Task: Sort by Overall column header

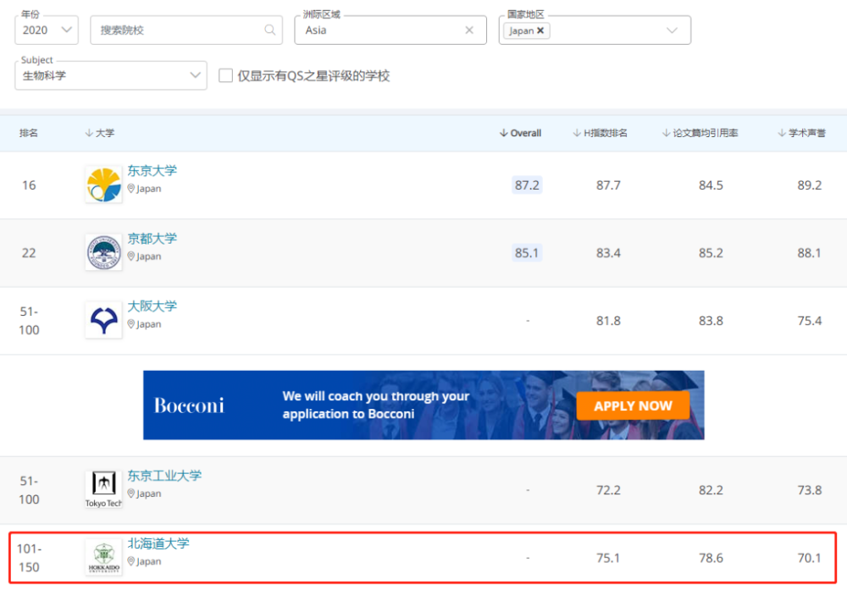Action: 520,133
